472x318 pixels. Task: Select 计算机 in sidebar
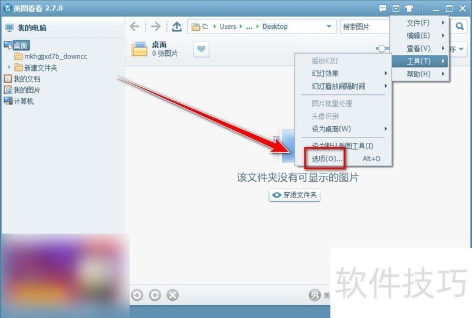19,101
